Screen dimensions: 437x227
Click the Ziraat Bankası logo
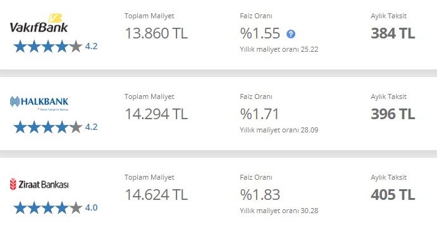tap(39, 184)
